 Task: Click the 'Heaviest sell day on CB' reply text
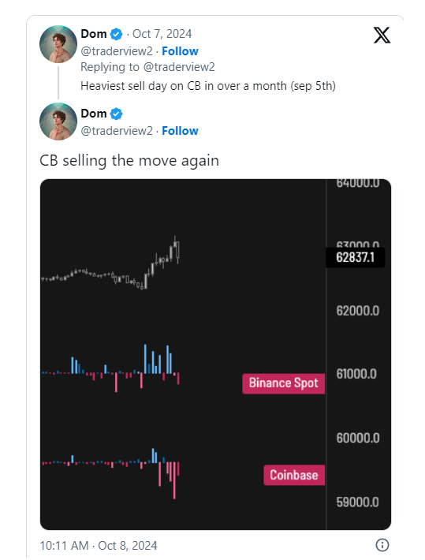pos(208,86)
